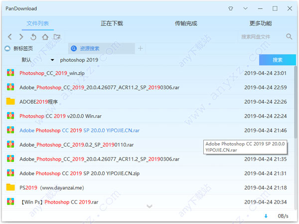
Task: Click the blue download arrow in status bar
Action: click(x=266, y=216)
